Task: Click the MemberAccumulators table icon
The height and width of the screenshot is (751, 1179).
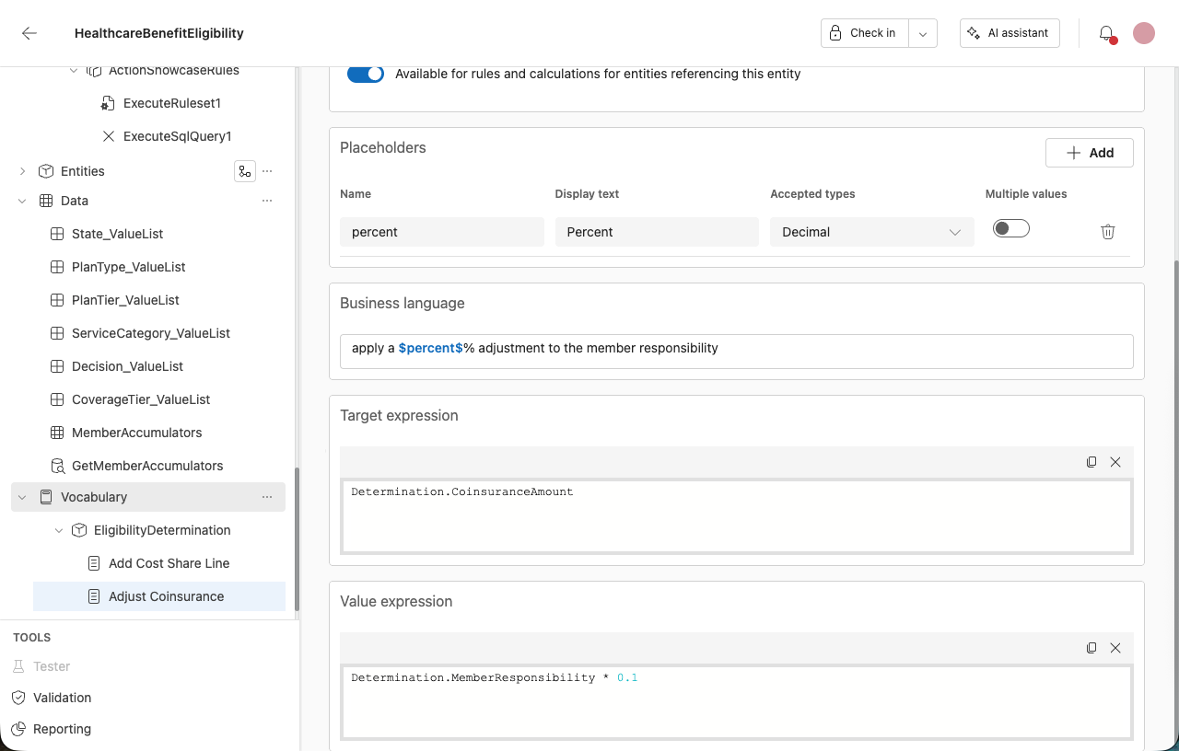Action: coord(57,433)
